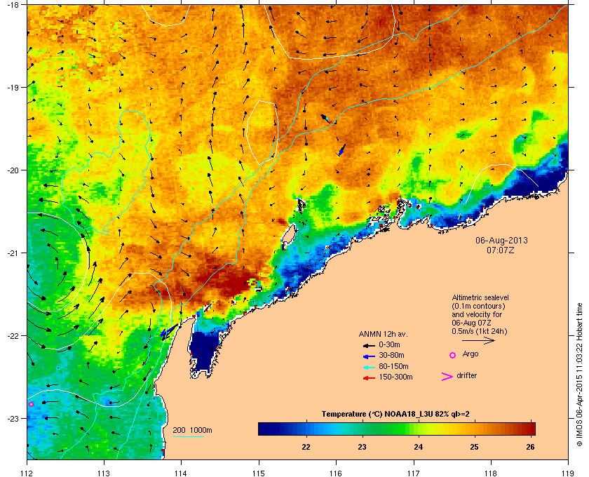Click the colorbar tick label '22'
Image resolution: width=589 pixels, height=477 pixels.
[x=306, y=447]
